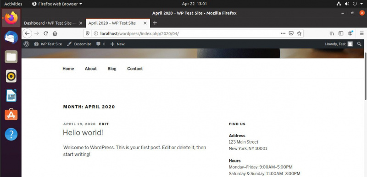Open Firefox account icon
This screenshot has height=177, width=367.
point(350,33)
